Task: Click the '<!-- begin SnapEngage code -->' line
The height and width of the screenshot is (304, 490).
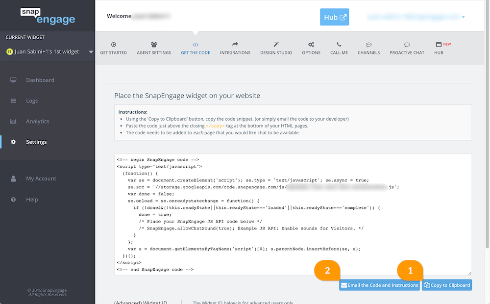Action: click(158, 159)
